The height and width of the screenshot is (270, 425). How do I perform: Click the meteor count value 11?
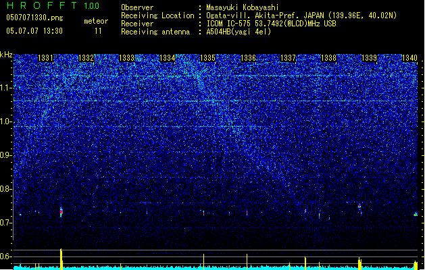click(98, 31)
